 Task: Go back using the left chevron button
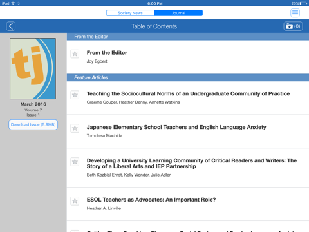pyautogui.click(x=11, y=26)
